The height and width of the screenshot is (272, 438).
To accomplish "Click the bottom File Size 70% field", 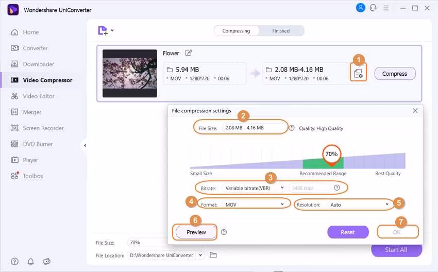I will [x=147, y=243].
